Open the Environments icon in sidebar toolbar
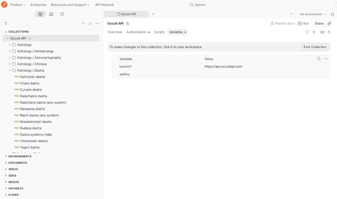 tap(51, 14)
